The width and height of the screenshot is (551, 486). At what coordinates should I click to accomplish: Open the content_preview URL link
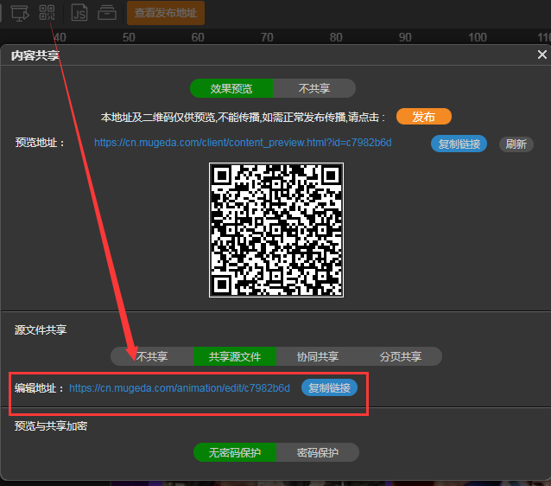click(243, 143)
